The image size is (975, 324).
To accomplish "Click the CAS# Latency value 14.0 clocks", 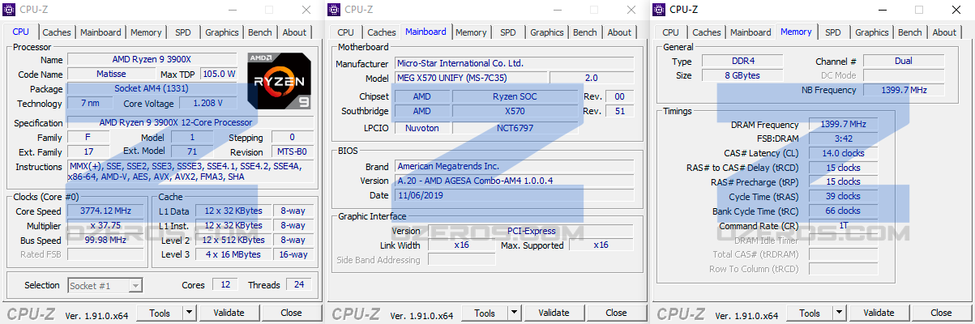I will click(844, 153).
